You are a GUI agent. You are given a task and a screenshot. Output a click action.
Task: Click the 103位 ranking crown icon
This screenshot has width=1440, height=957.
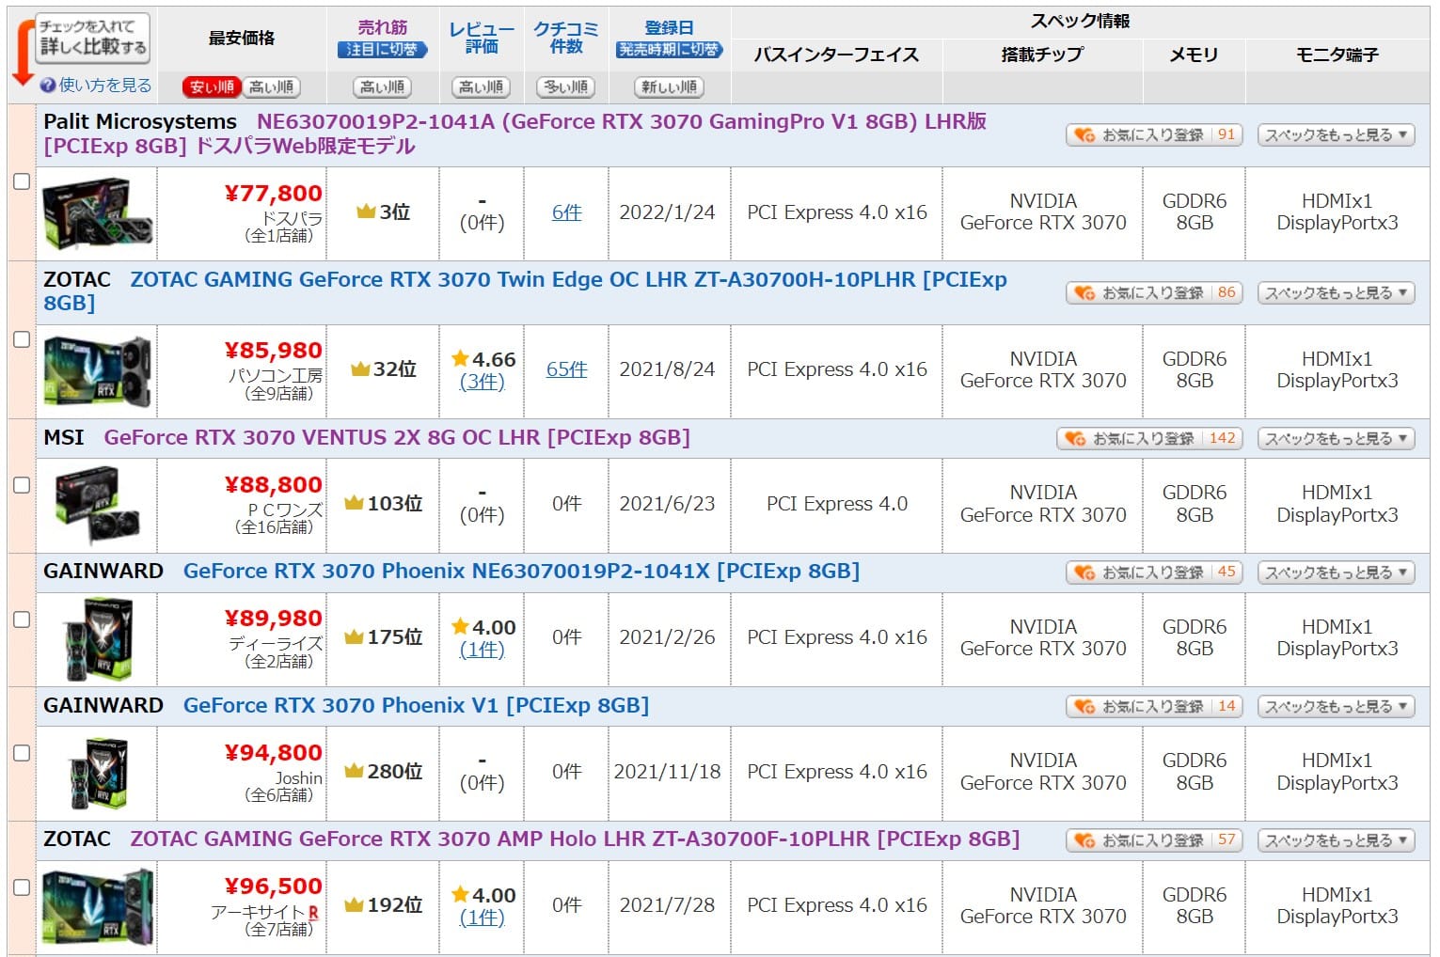coord(355,504)
